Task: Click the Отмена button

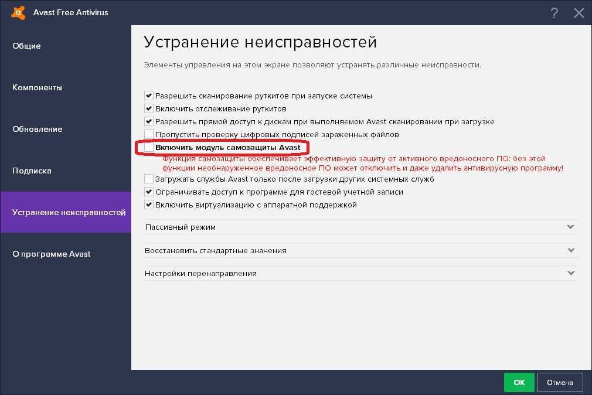Action: 560,383
